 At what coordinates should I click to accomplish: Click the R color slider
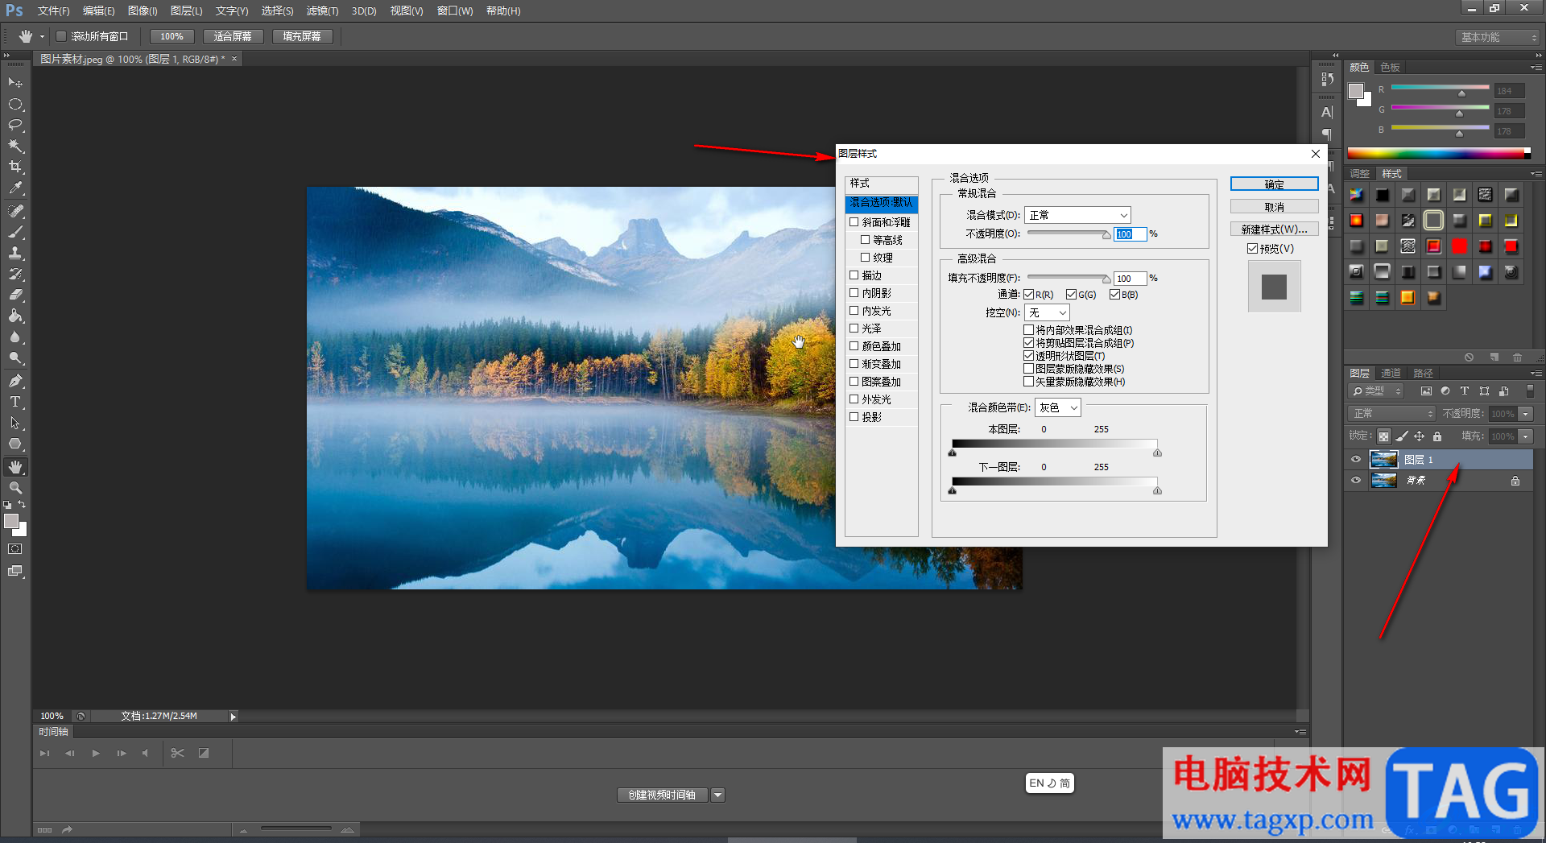[1440, 89]
